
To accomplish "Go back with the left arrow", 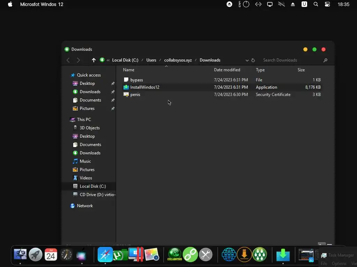I will [68, 60].
